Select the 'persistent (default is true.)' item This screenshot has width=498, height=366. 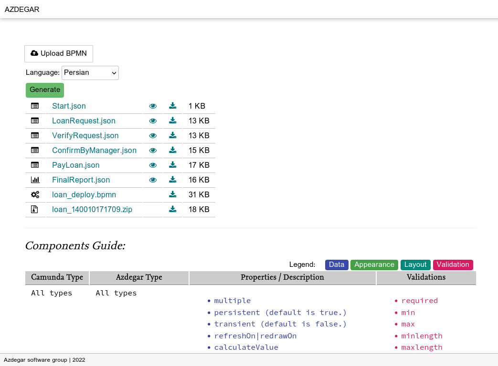pos(280,313)
